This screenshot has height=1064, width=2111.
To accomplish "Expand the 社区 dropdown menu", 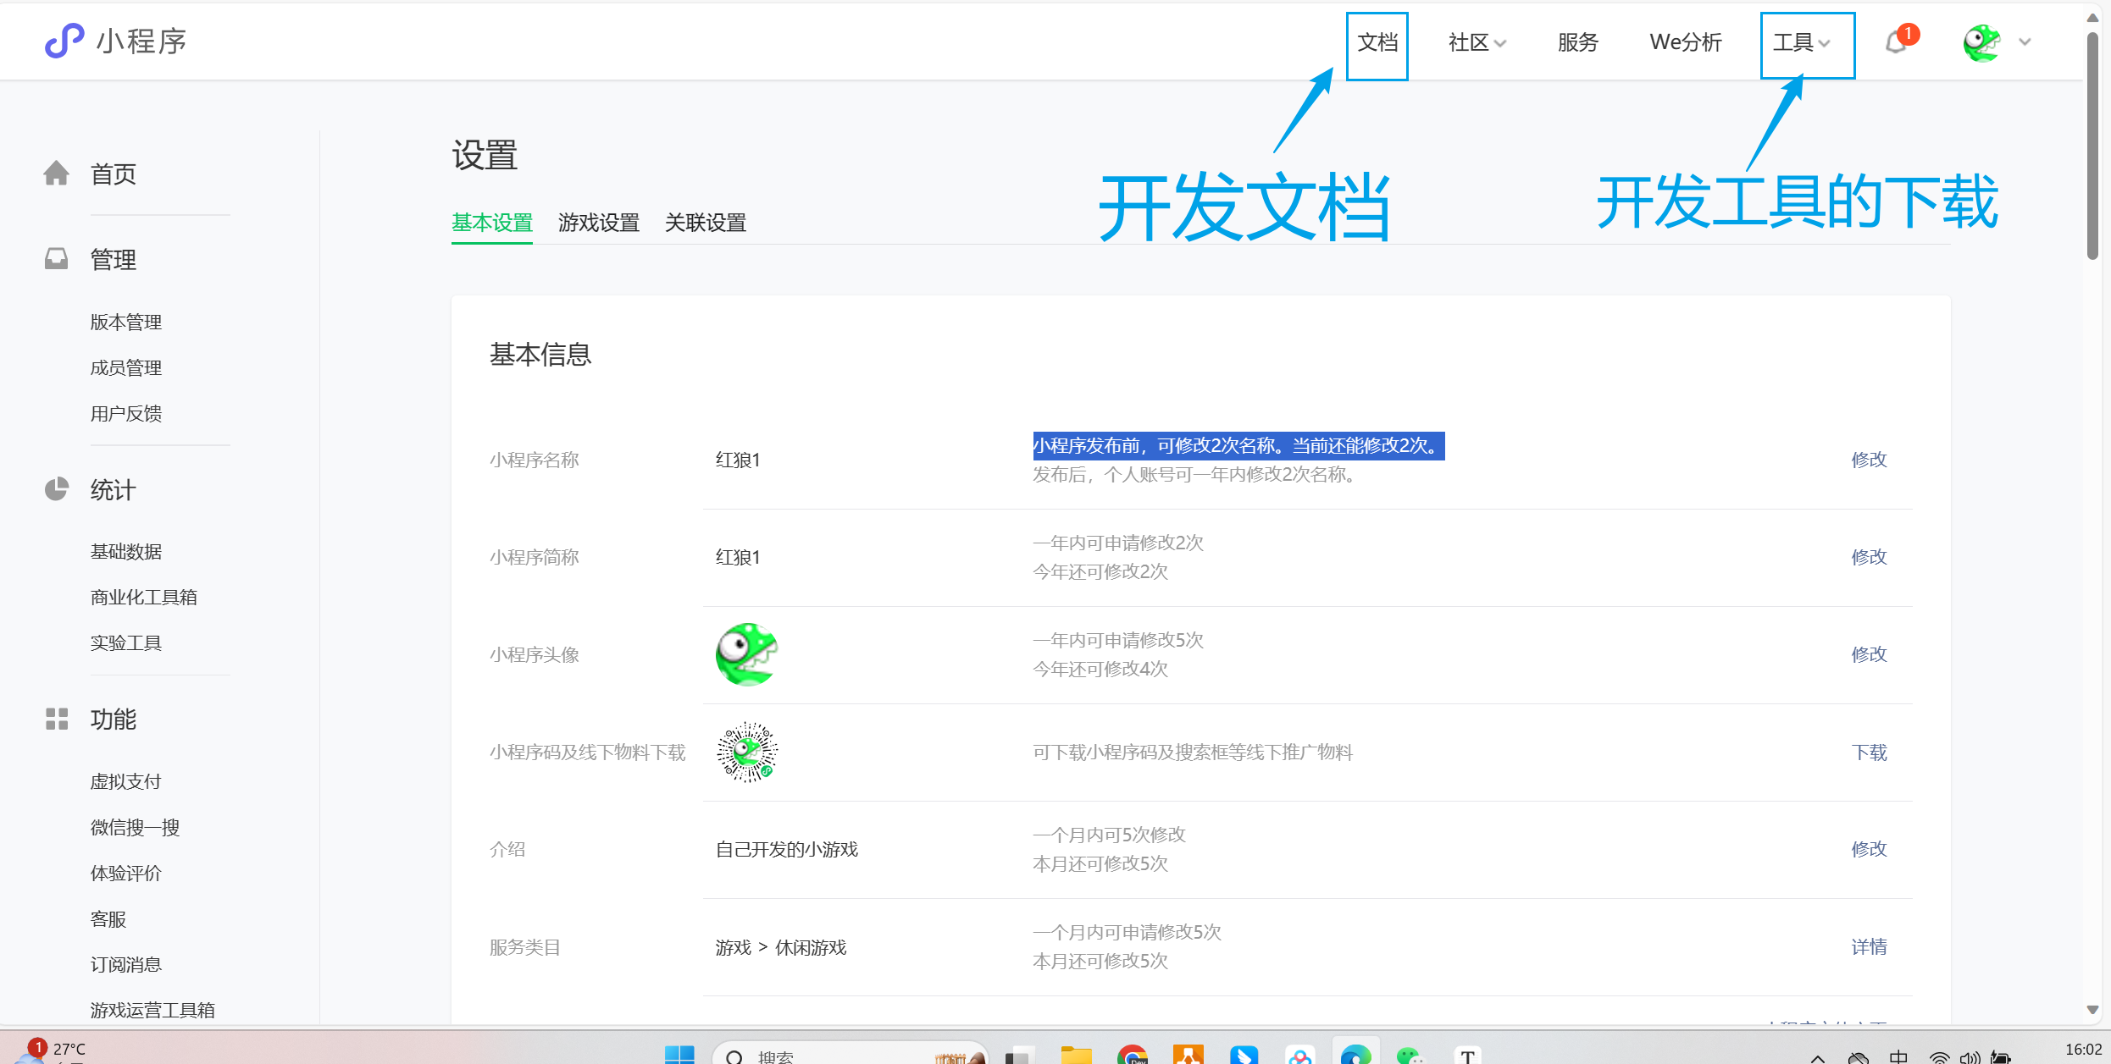I will tap(1477, 42).
